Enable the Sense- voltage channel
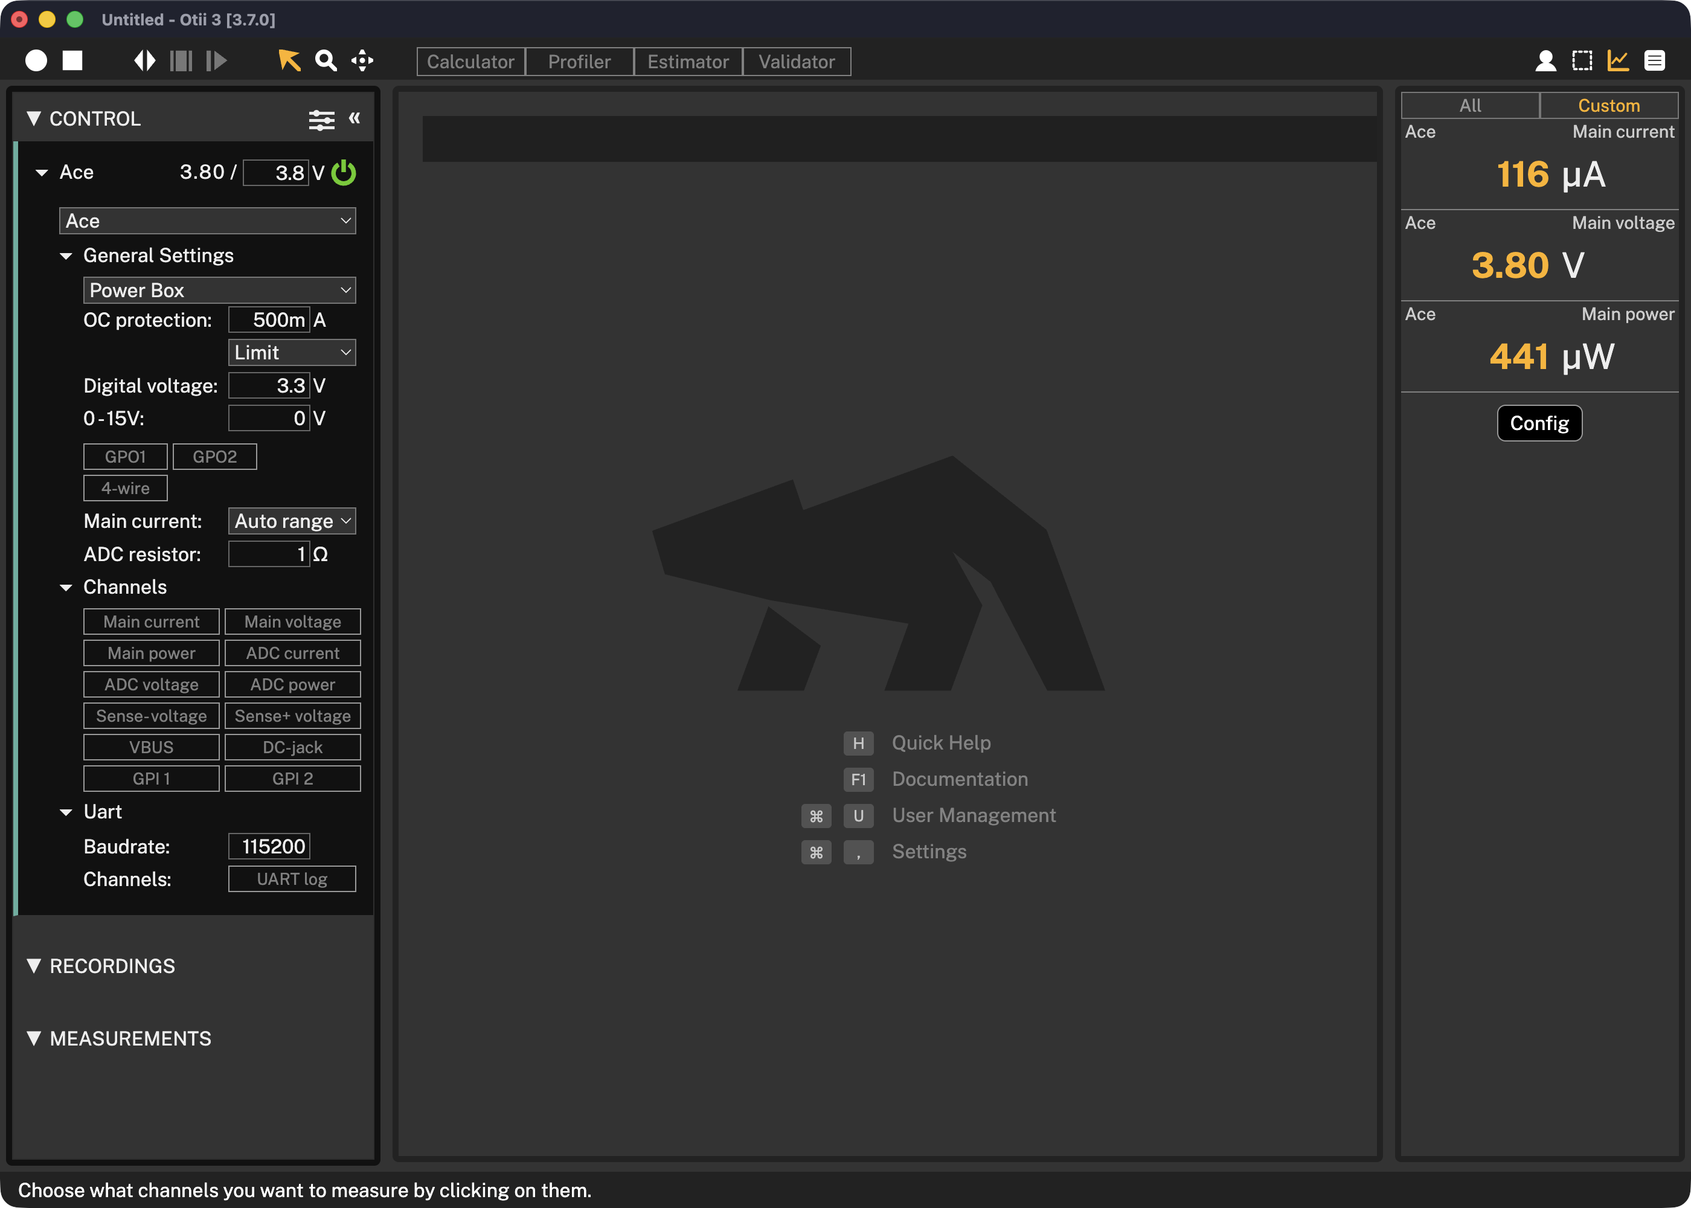This screenshot has width=1691, height=1208. coord(152,716)
